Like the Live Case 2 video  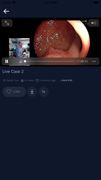(14, 92)
